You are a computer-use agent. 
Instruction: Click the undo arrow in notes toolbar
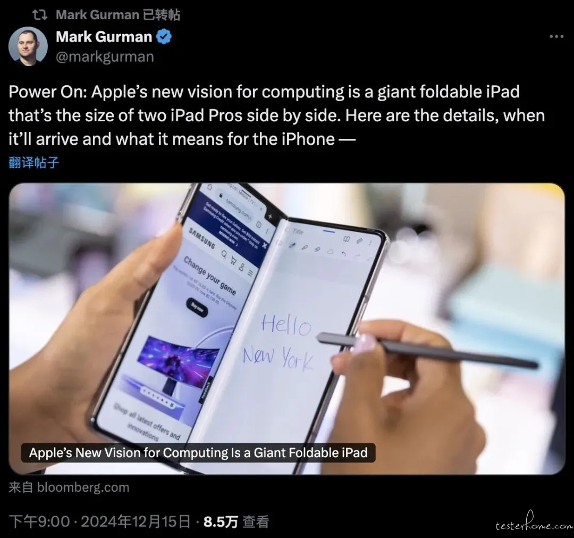[x=343, y=254]
